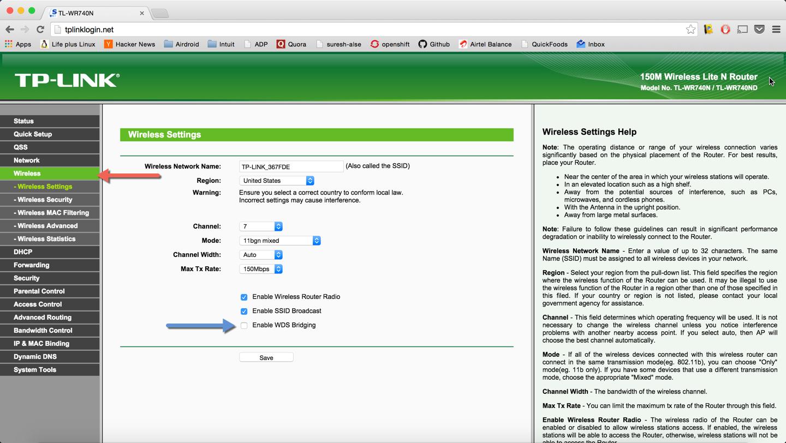Open the DHCP menu in the sidebar
This screenshot has height=443, width=786.
tap(50, 252)
